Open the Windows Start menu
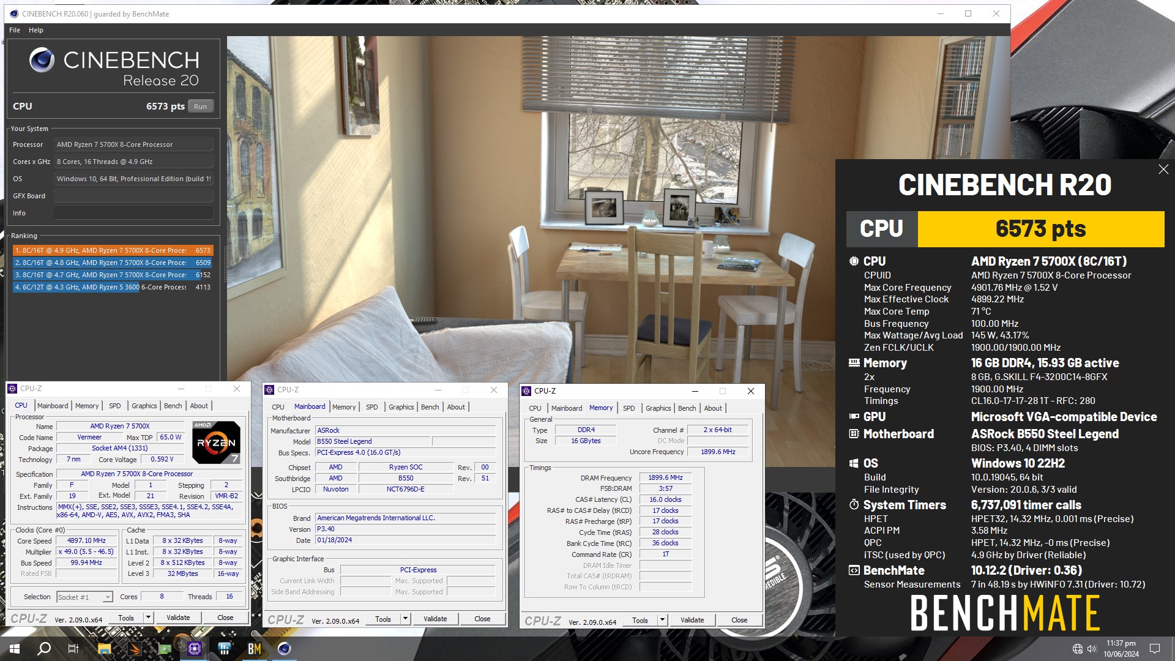The width and height of the screenshot is (1175, 661). pyautogui.click(x=15, y=649)
